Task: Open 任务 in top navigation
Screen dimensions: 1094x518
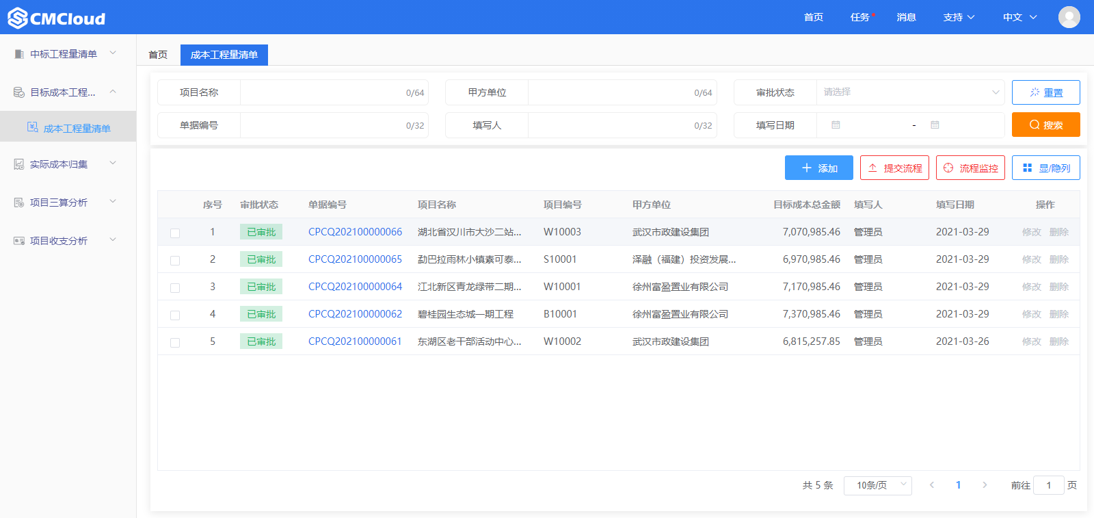Action: point(860,17)
